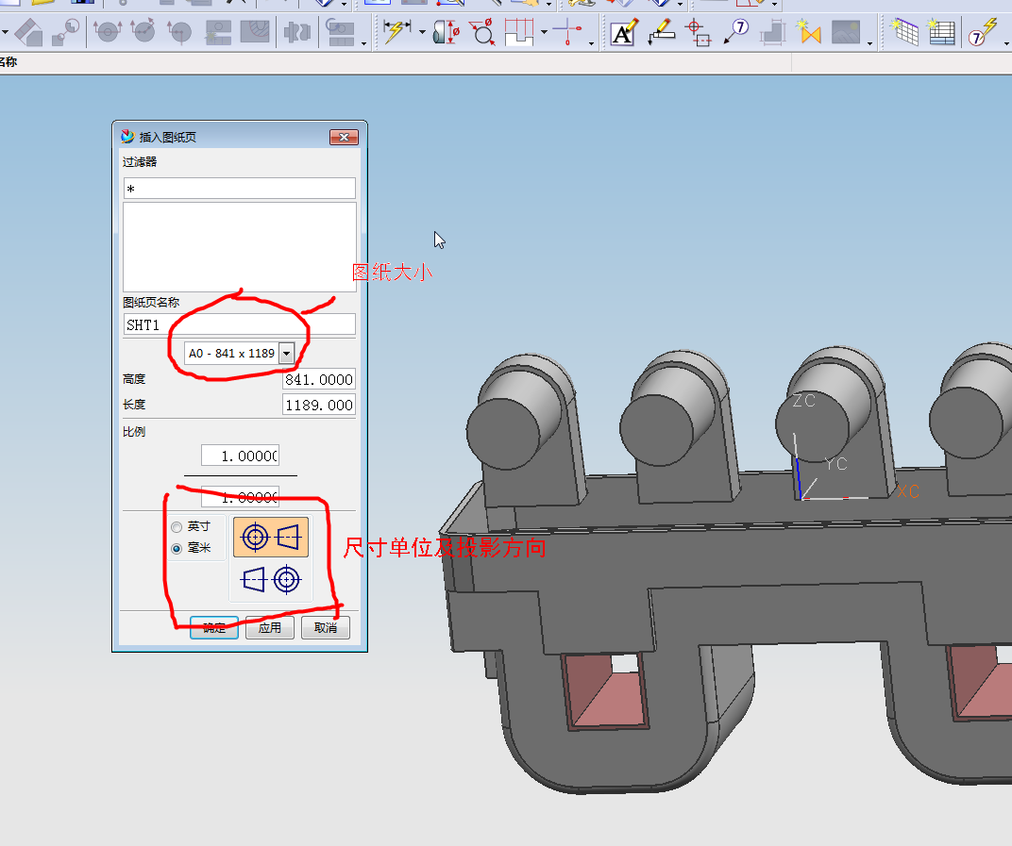This screenshot has height=846, width=1012.
Task: Click the 过滤器 filter field containing *
Action: pyautogui.click(x=240, y=189)
